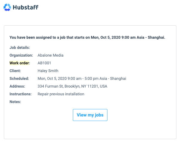
Task: Click the Hubstaff logo icon
Action: [7, 7]
